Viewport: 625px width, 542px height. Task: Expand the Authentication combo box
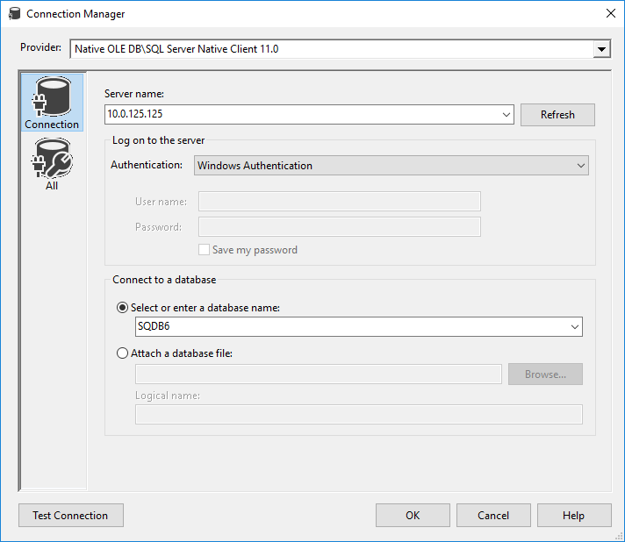point(391,165)
